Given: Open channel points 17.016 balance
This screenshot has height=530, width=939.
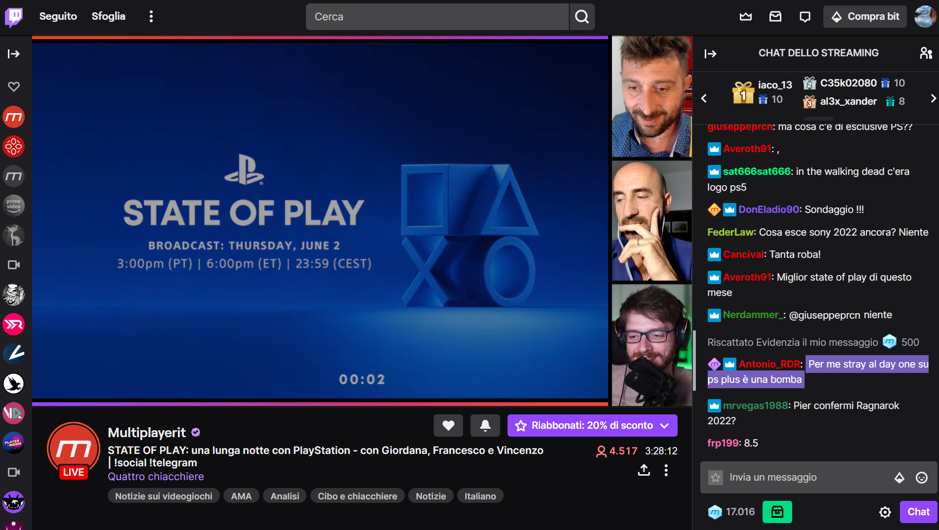Looking at the screenshot, I should pos(731,512).
